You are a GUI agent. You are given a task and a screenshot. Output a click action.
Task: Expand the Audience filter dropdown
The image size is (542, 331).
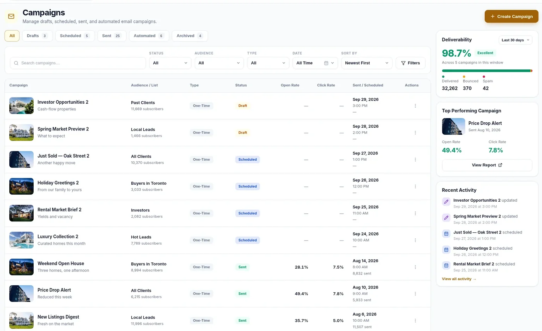click(219, 63)
